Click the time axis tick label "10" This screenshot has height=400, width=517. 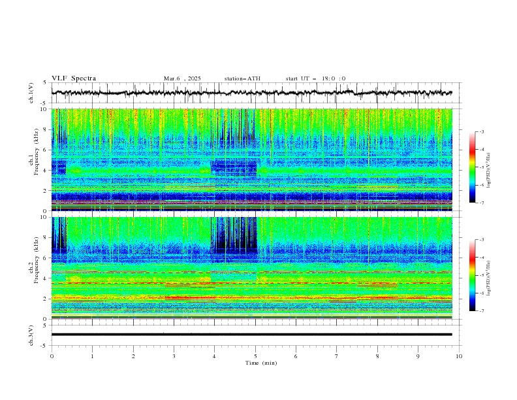click(459, 356)
